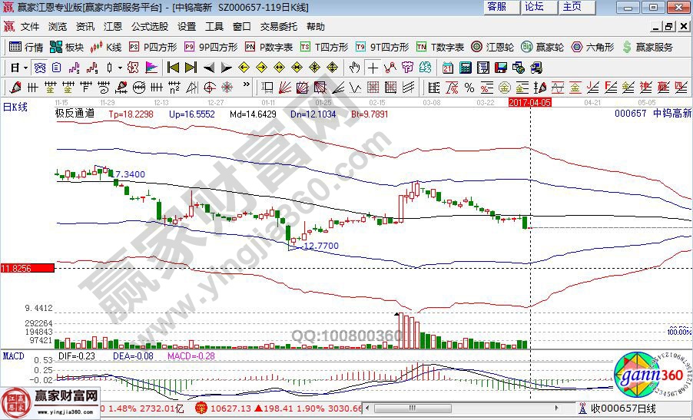Click the 赢家轮 wheel icon
This screenshot has height=420, width=693.
click(542, 47)
